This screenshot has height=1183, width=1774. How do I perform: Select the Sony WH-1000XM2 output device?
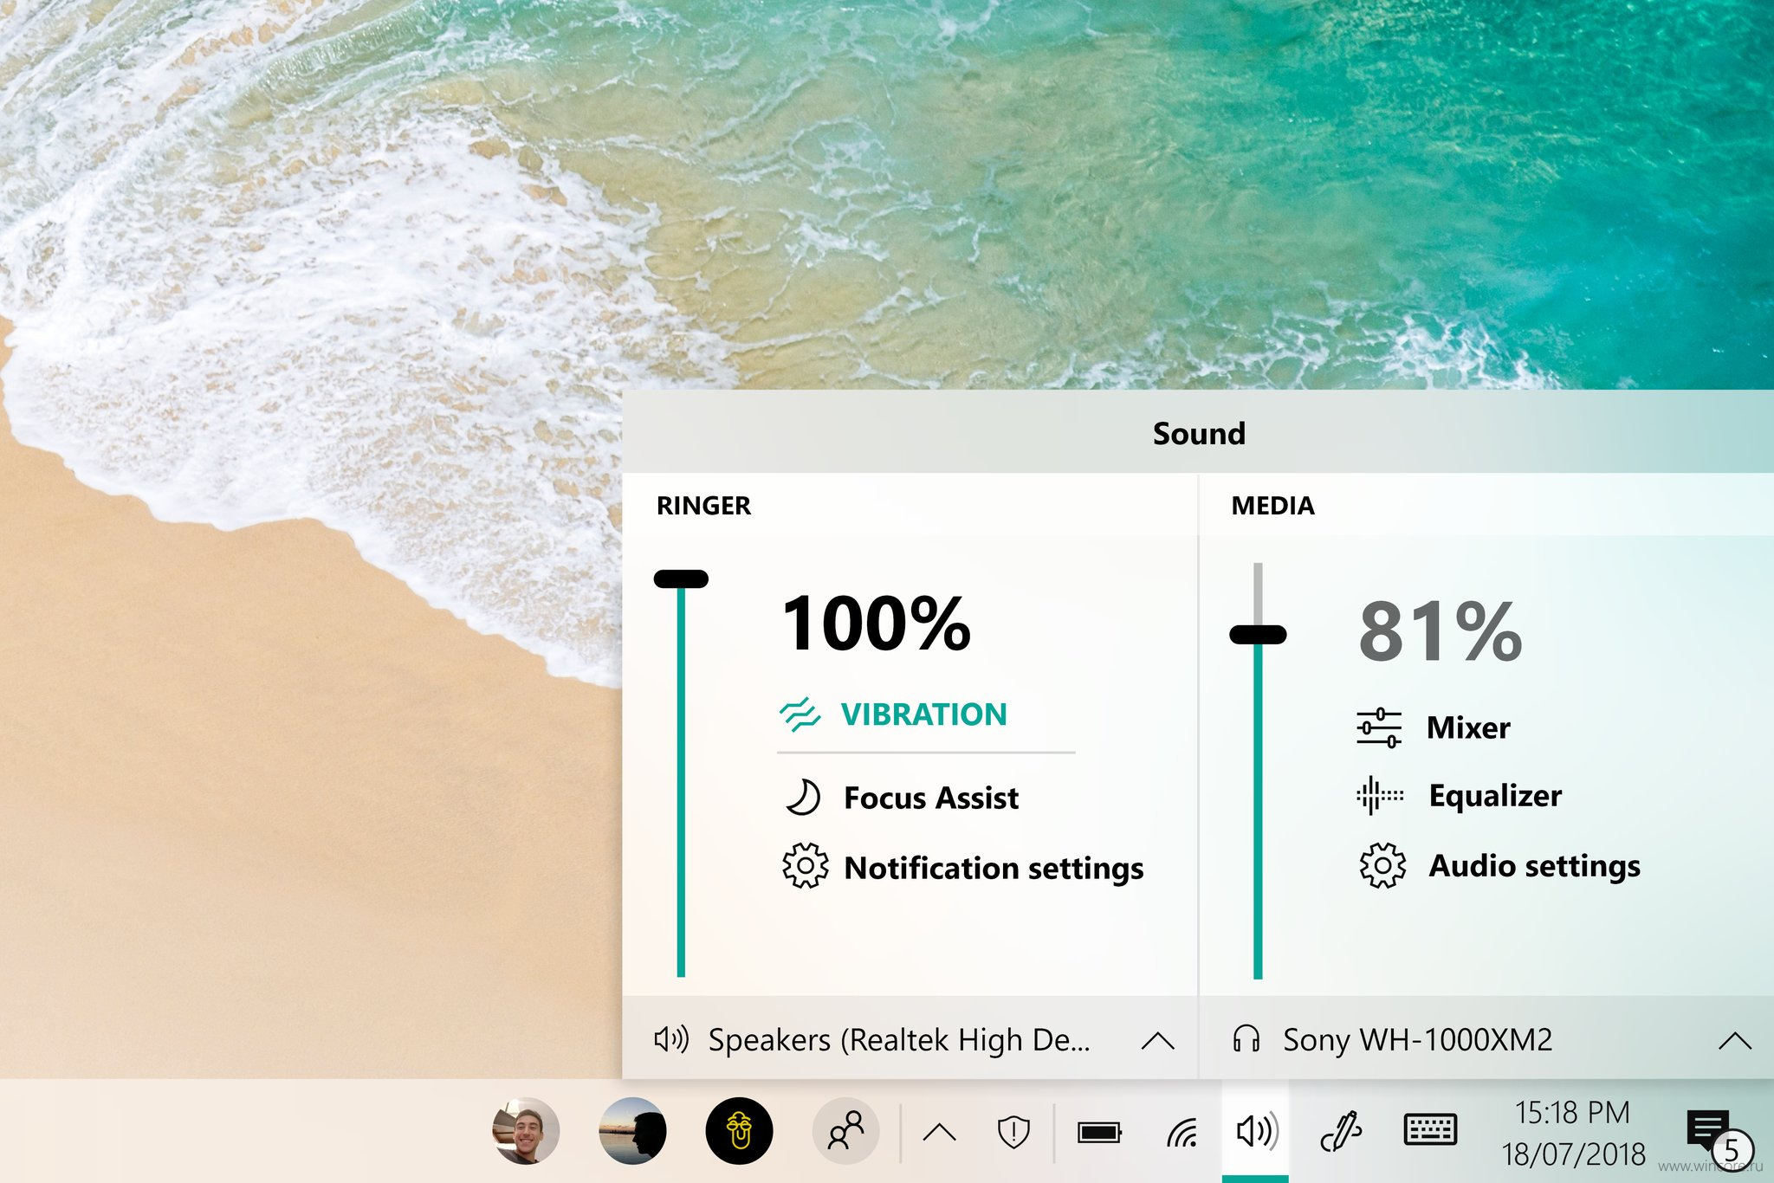1417,1039
